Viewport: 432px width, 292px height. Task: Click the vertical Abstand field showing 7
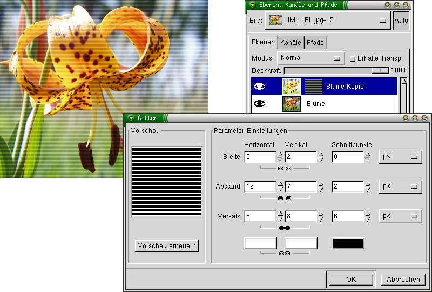301,187
